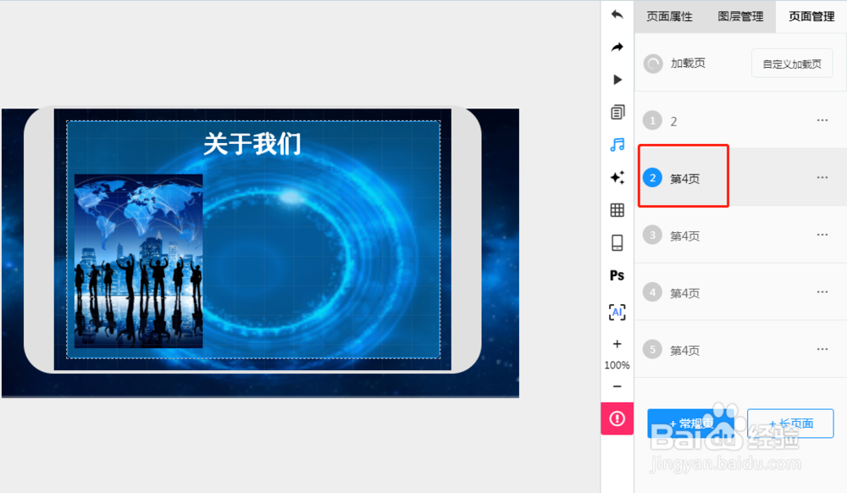Click the Ps import icon
This screenshot has width=847, height=493.
617,274
